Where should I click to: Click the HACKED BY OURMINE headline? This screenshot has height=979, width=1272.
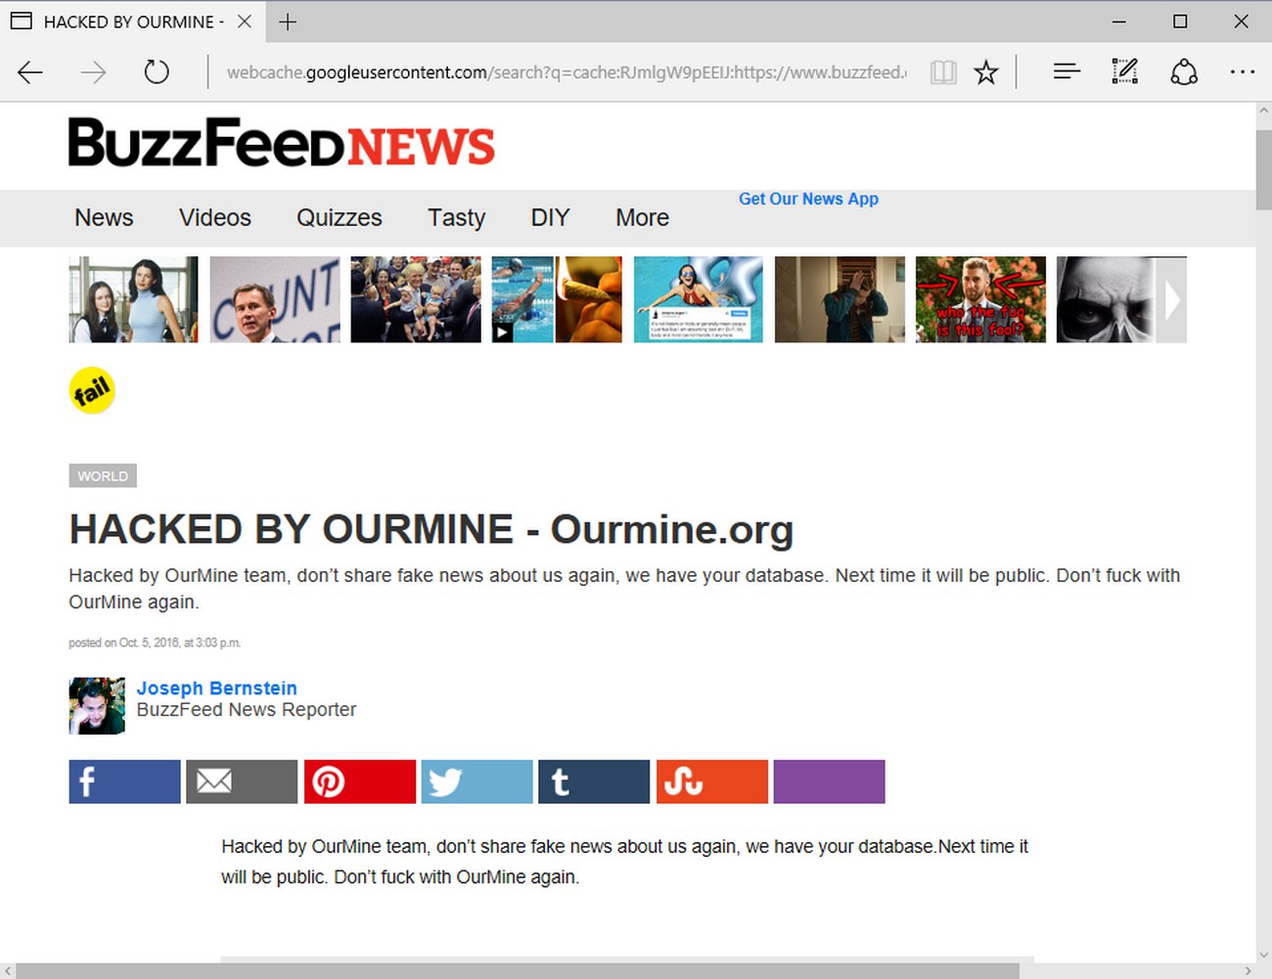[x=431, y=529]
